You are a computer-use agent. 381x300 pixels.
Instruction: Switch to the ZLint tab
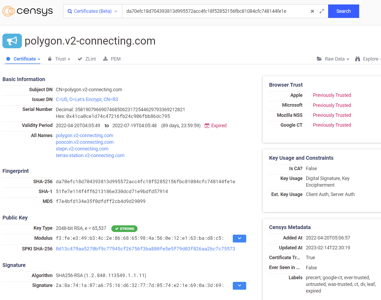pyautogui.click(x=87, y=59)
